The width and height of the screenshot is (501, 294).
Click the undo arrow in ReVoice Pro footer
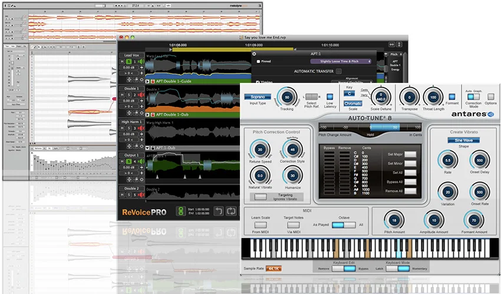click(219, 211)
